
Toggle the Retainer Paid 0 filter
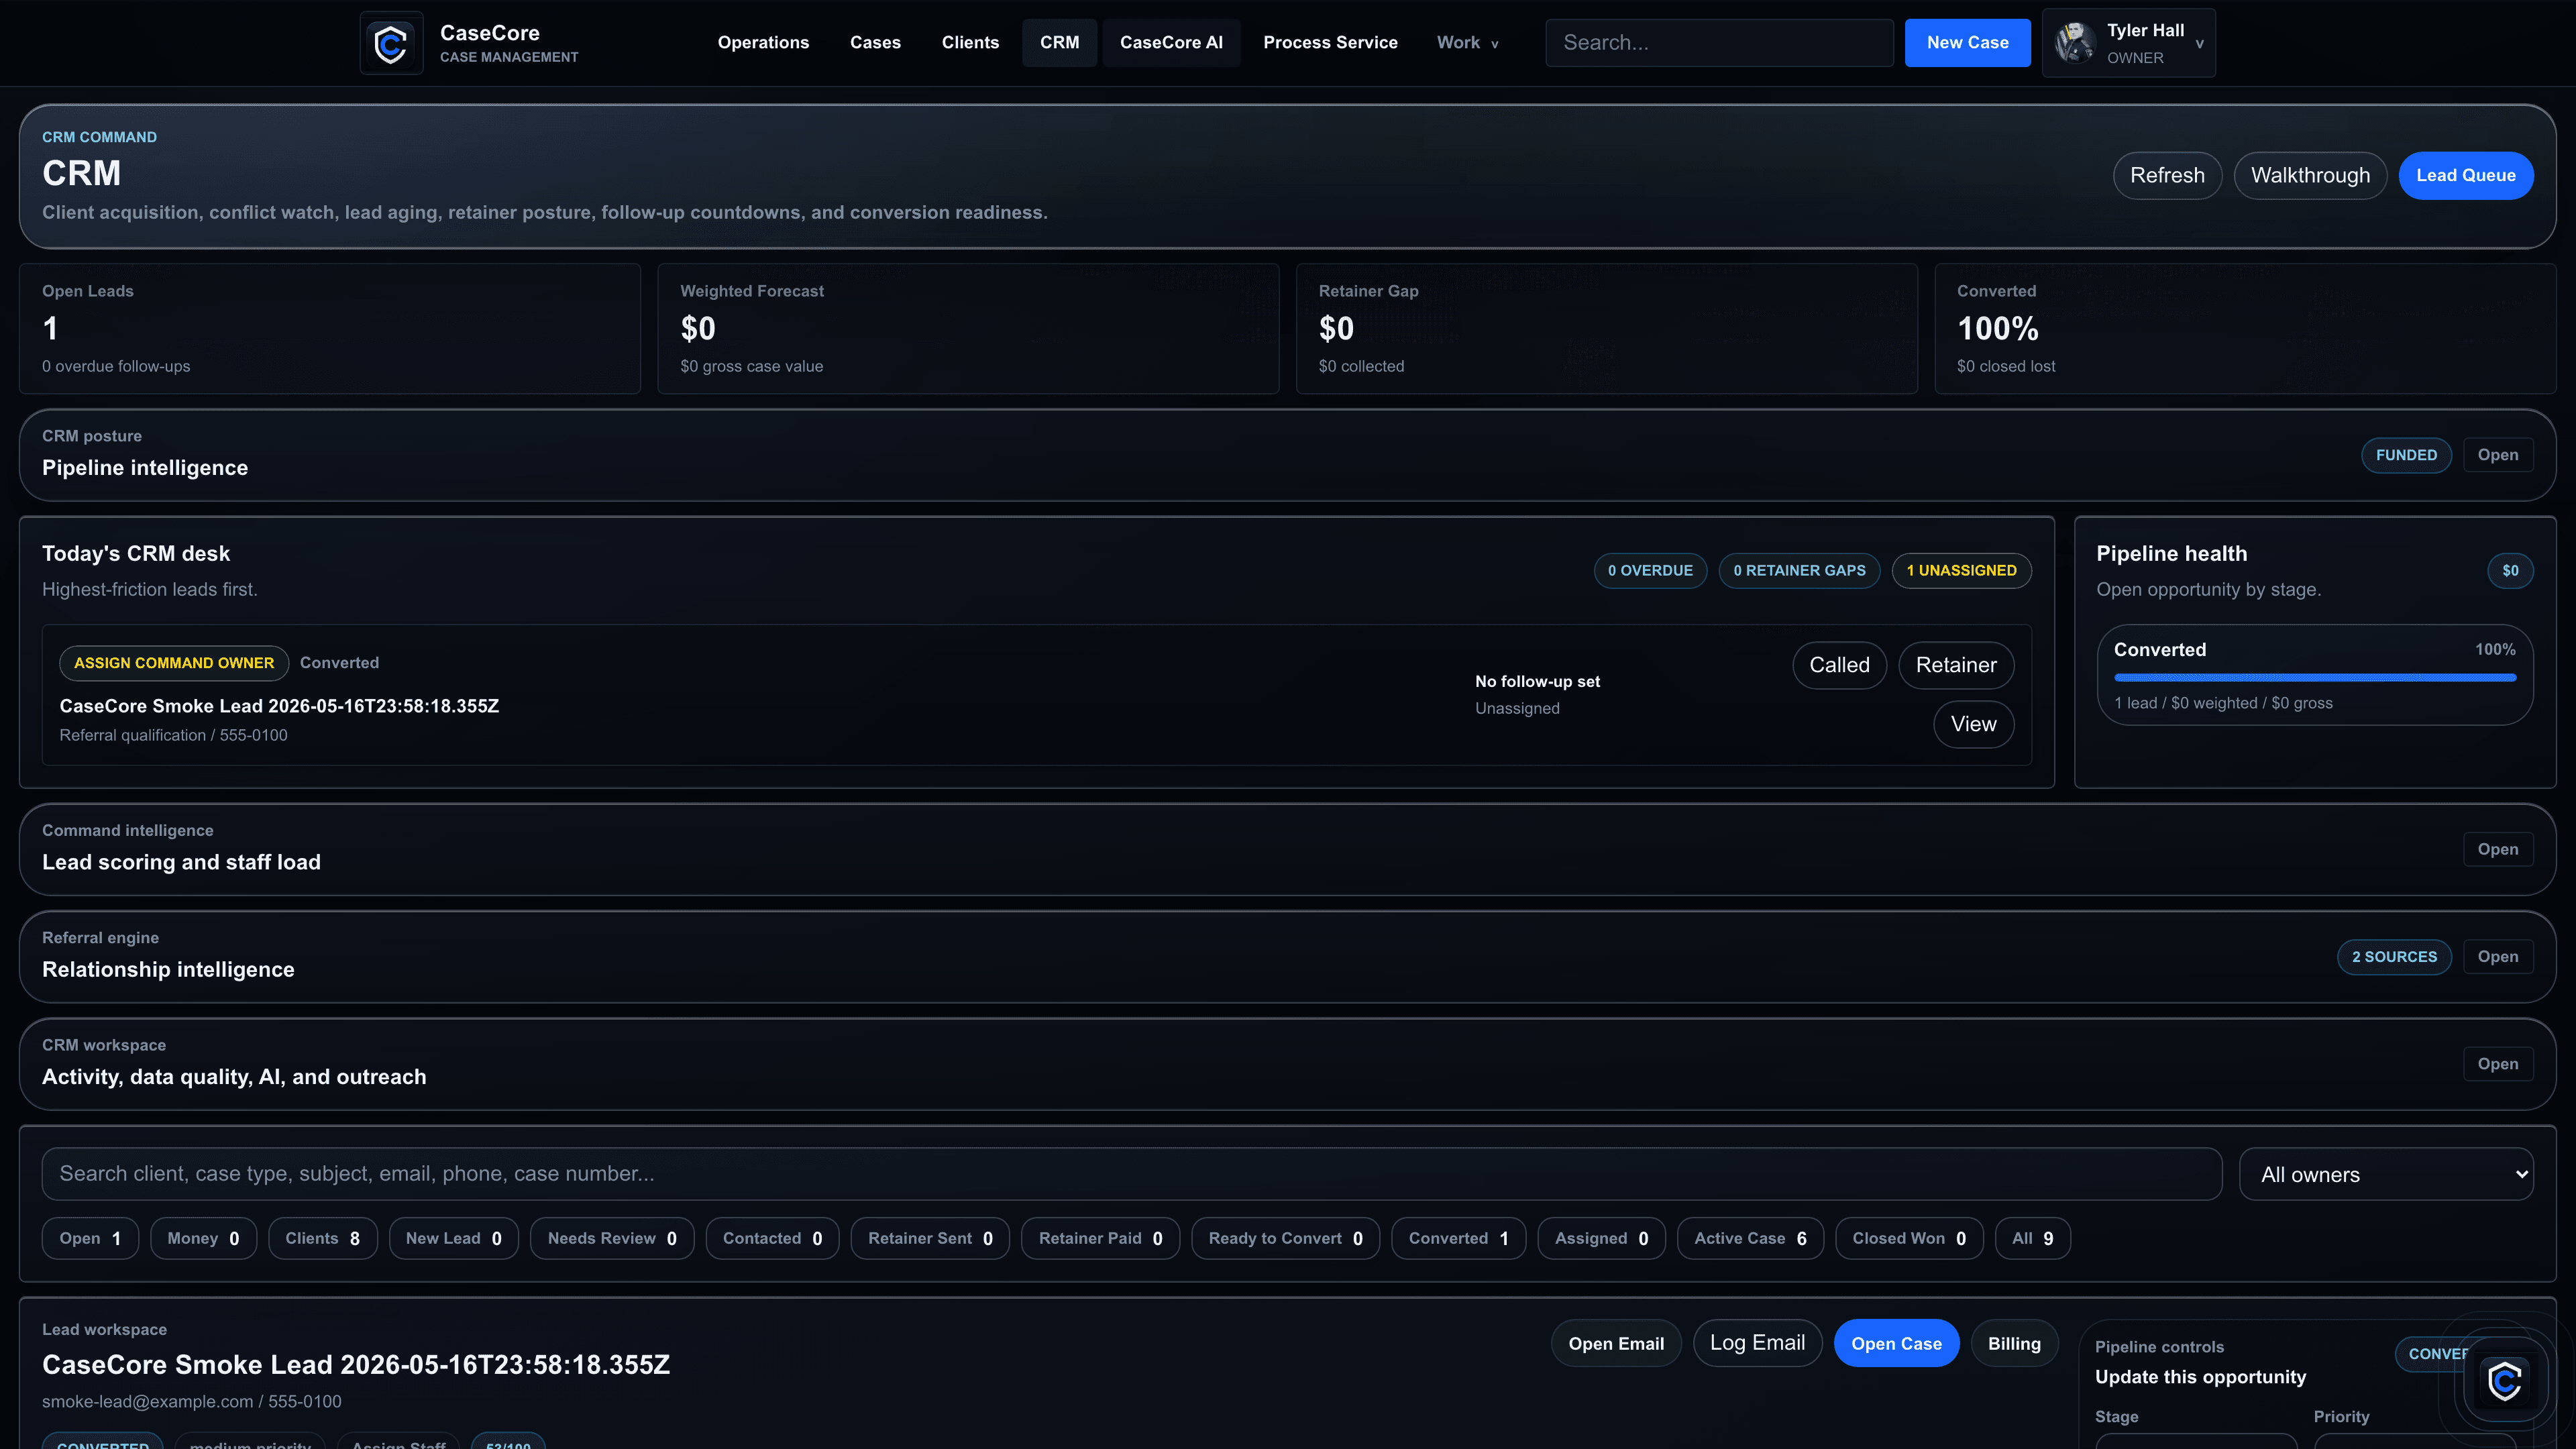click(x=1100, y=1239)
